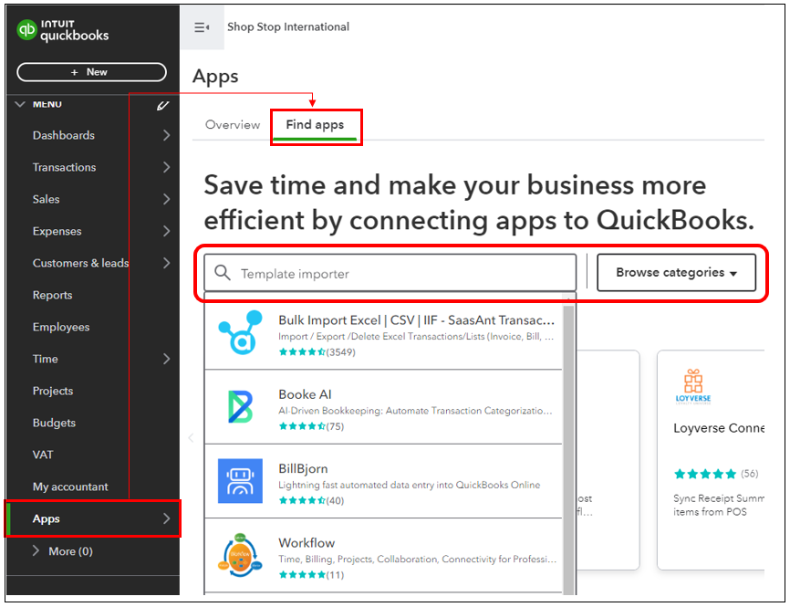This screenshot has height=607, width=790.
Task: Click the + New button
Action: [x=92, y=72]
